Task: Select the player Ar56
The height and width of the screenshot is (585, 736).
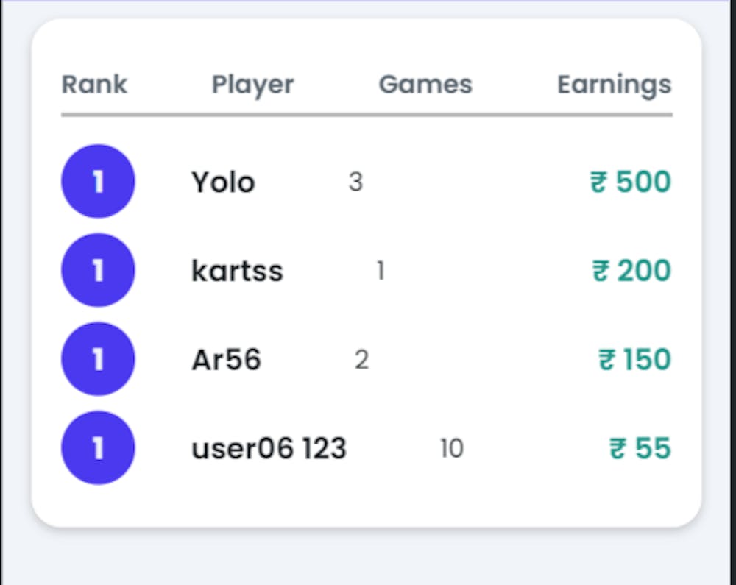Action: click(226, 360)
